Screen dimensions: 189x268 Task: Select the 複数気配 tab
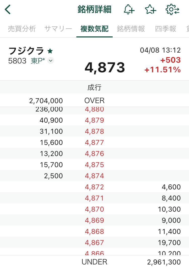click(x=94, y=29)
